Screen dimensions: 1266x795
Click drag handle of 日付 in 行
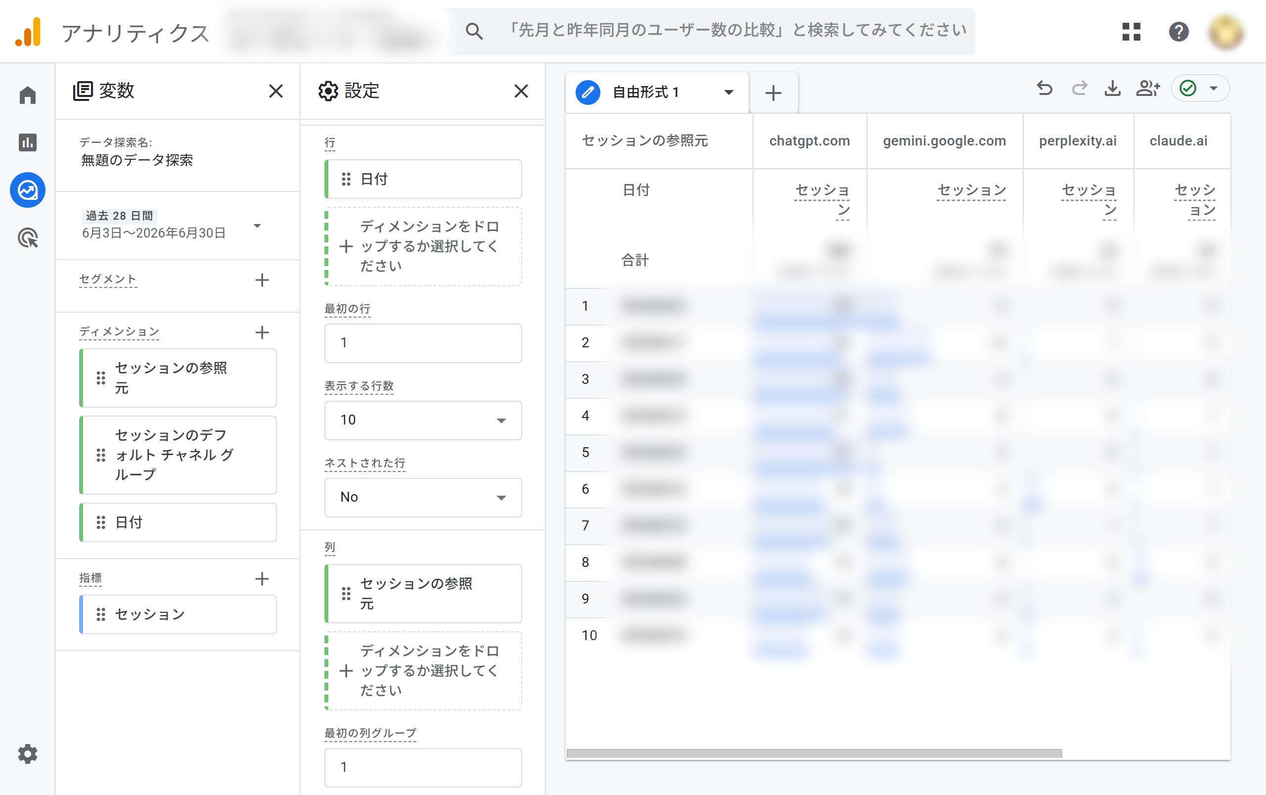(x=346, y=179)
